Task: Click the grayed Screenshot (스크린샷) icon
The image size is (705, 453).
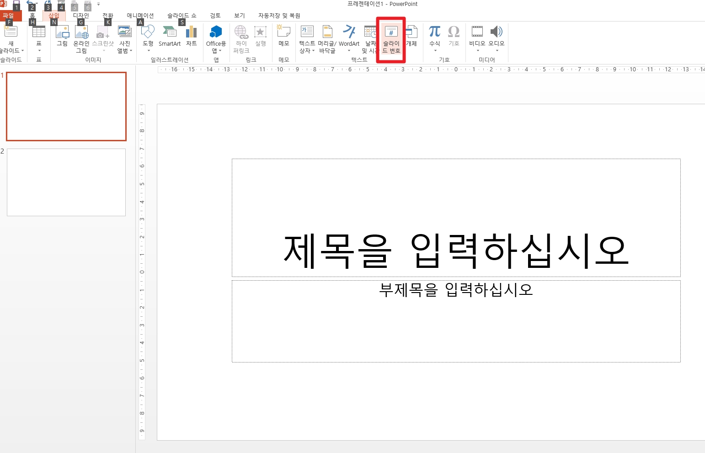Action: (103, 32)
